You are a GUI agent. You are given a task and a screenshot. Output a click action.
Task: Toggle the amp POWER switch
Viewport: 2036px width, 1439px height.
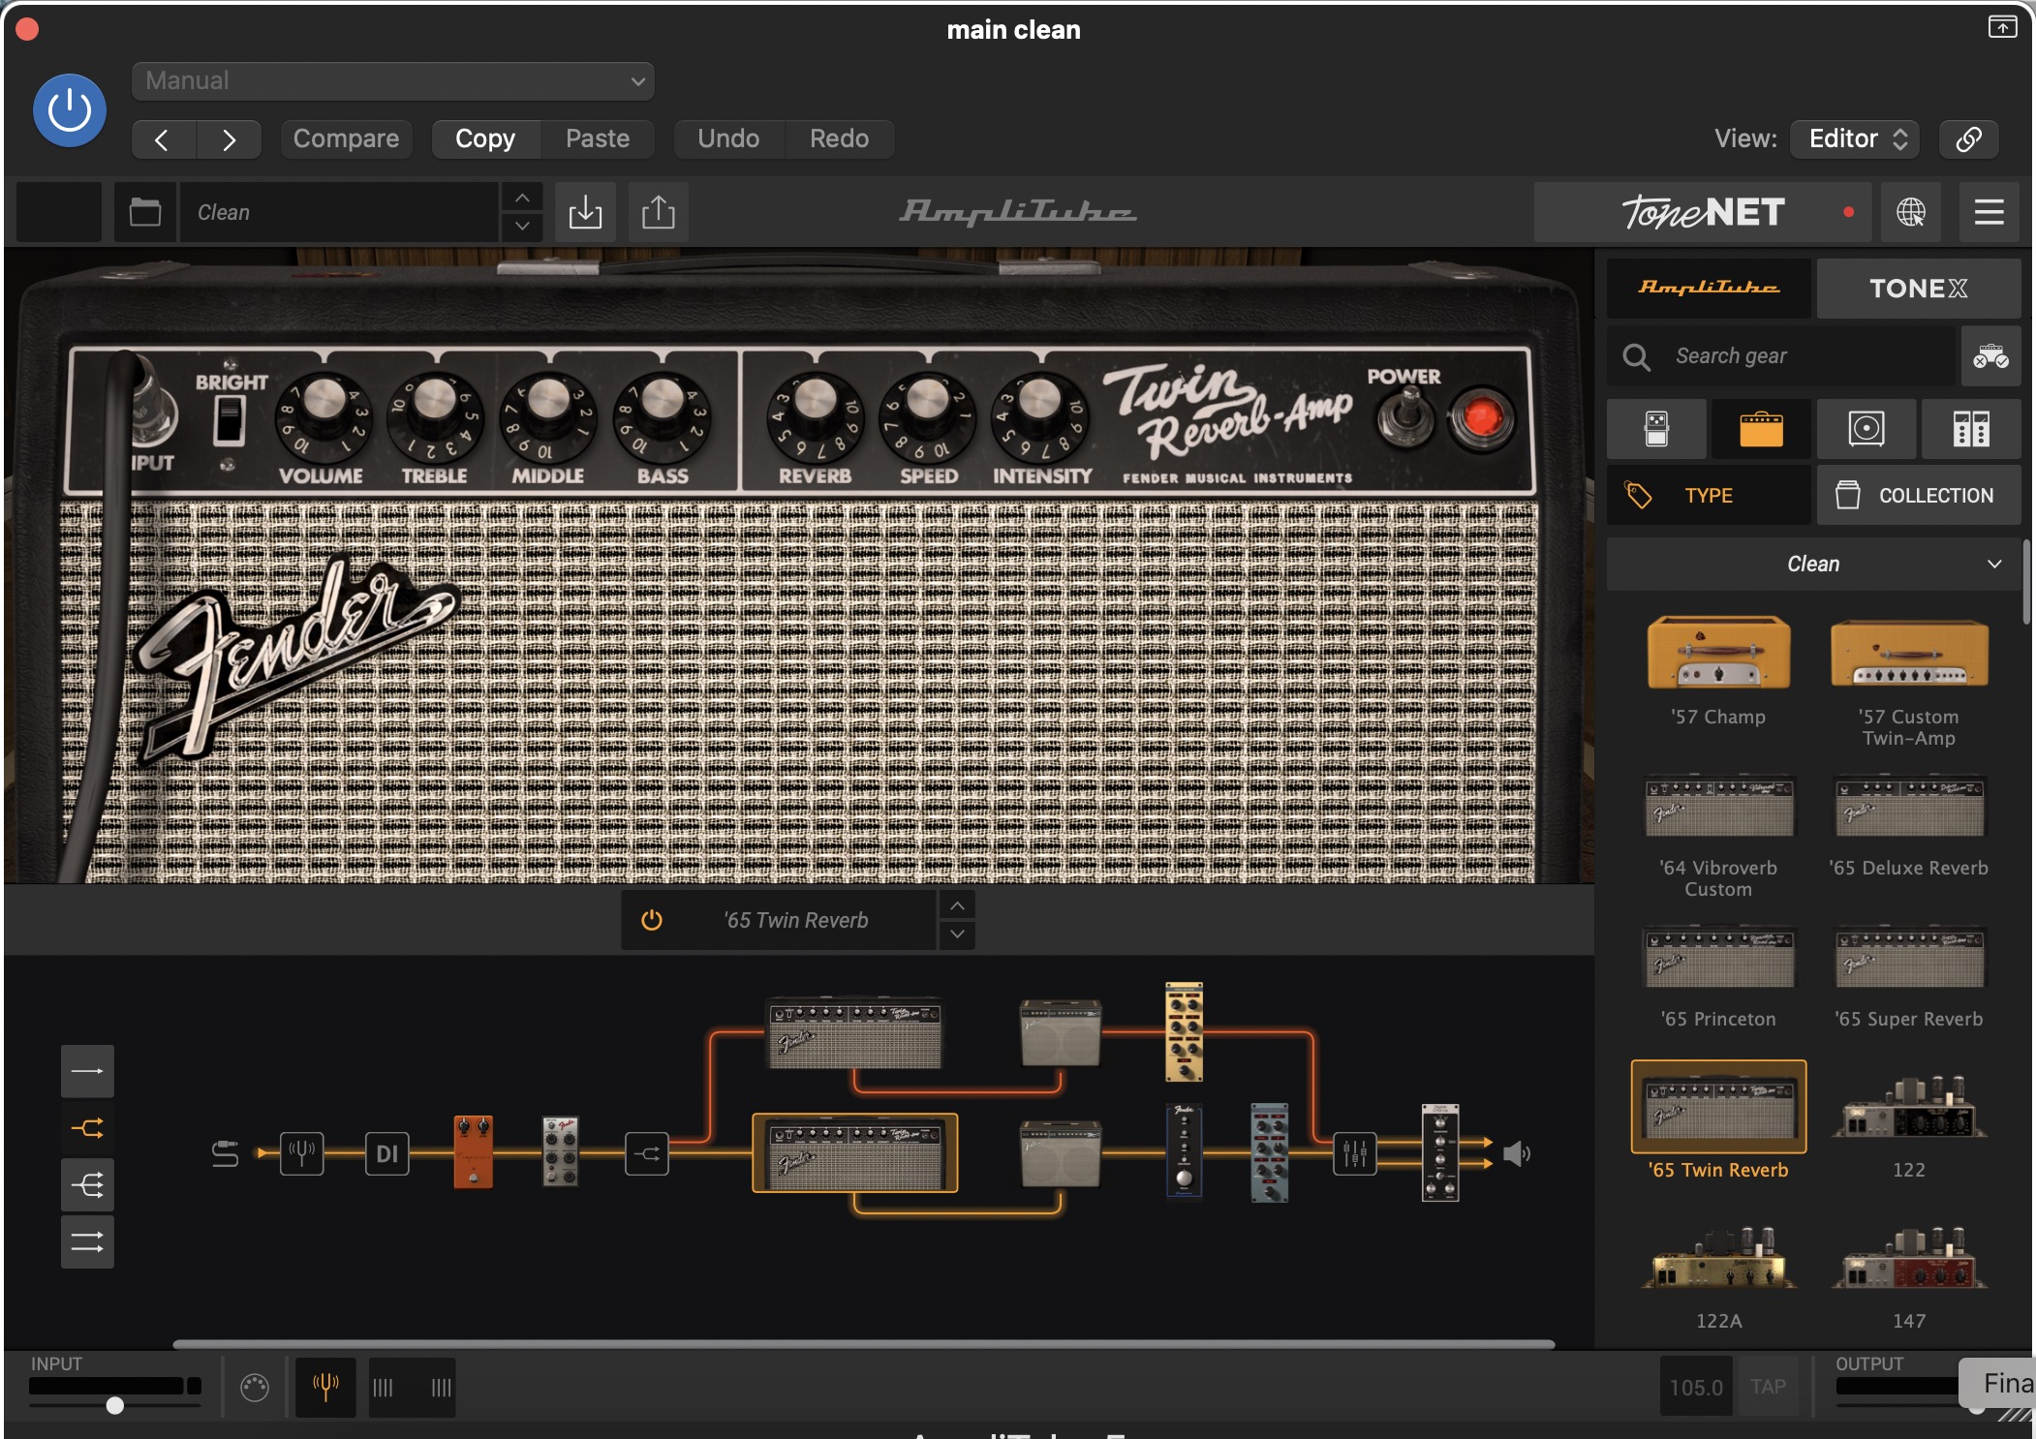[1406, 418]
